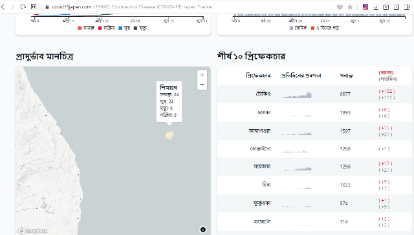Image resolution: width=414 pixels, height=235 pixels.
Task: Toggle the দৈনিক gray legend swatch
Action: pyautogui.click(x=291, y=28)
